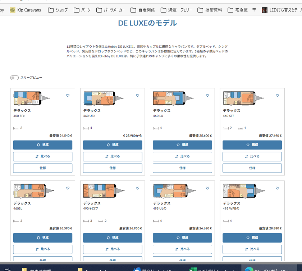The height and width of the screenshot is (271, 302).
Task: Open 495 ULの floor plan thumbnail
Action: [174, 191]
